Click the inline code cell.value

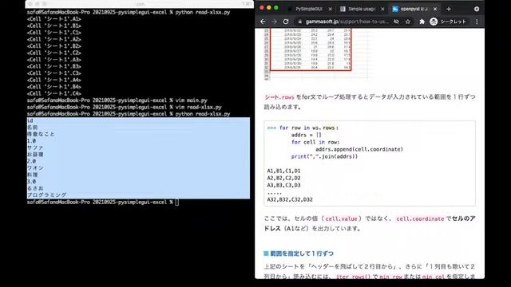point(341,219)
